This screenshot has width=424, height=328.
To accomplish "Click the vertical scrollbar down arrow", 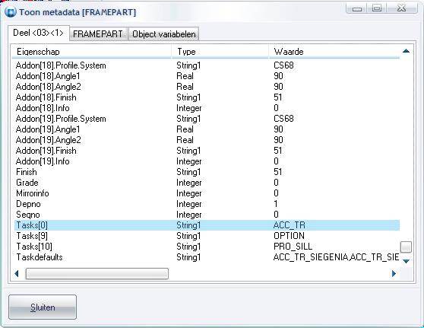I will (x=406, y=261).
